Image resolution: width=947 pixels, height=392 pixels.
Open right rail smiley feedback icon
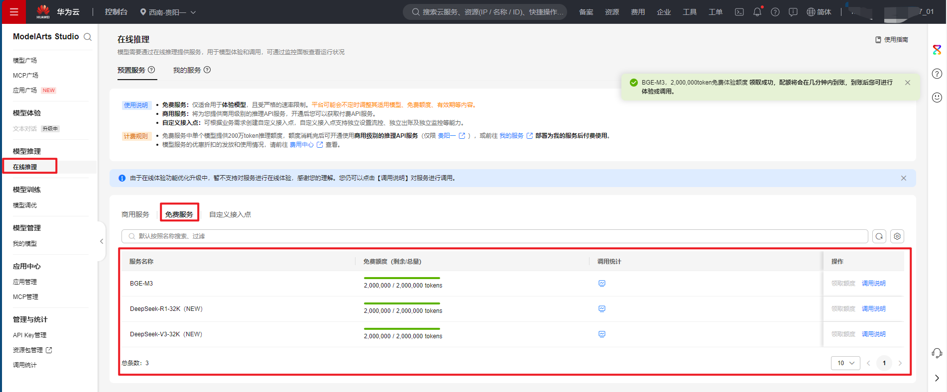tap(937, 98)
